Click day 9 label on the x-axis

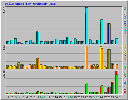pos(38,97)
